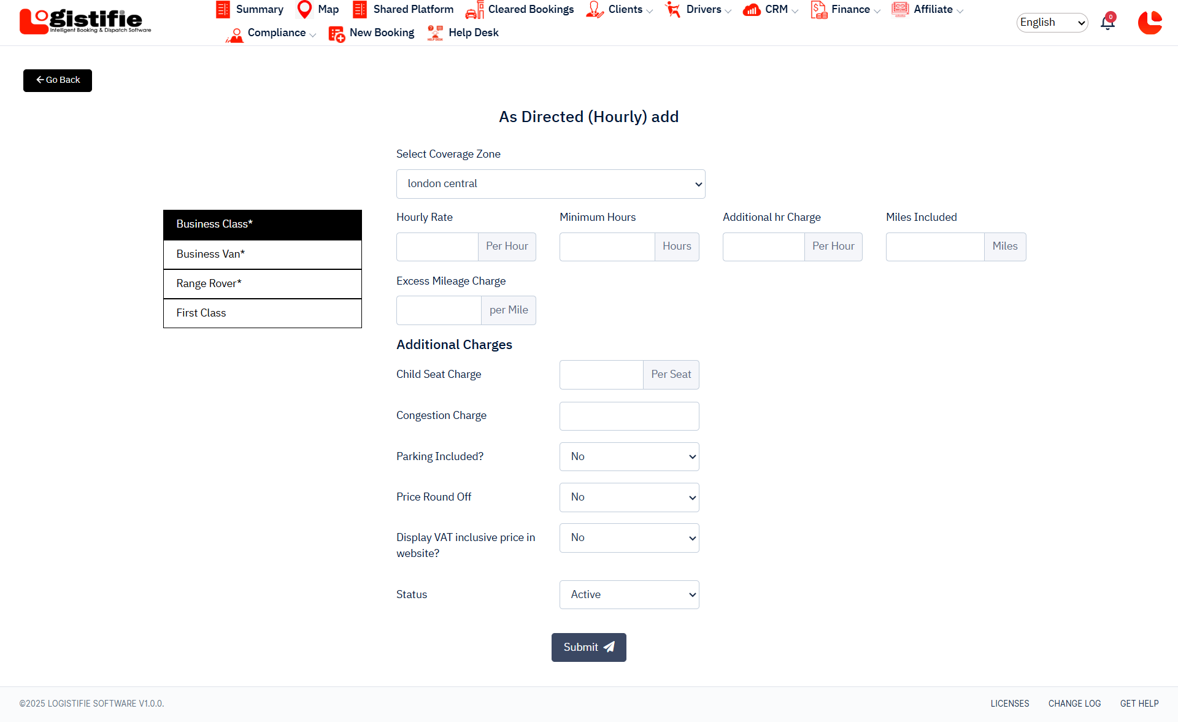Click the Map pin icon
1178x722 pixels.
(304, 9)
